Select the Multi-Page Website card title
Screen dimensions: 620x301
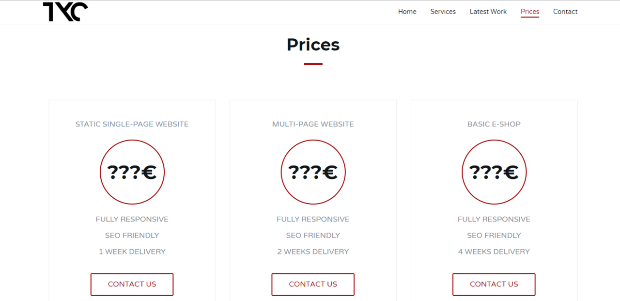(x=313, y=124)
